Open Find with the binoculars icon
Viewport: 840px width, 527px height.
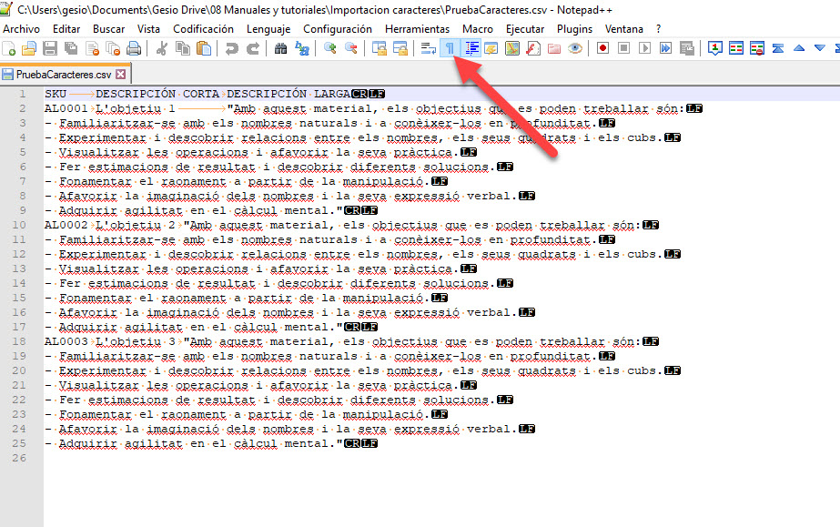(280, 49)
